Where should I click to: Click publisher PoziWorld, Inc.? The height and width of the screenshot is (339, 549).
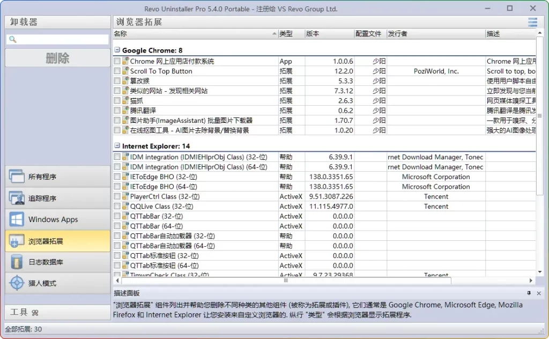click(436, 71)
